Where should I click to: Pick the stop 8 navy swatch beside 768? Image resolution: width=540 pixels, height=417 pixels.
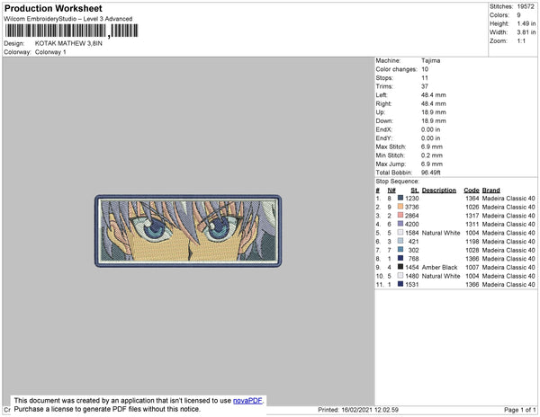tap(400, 258)
